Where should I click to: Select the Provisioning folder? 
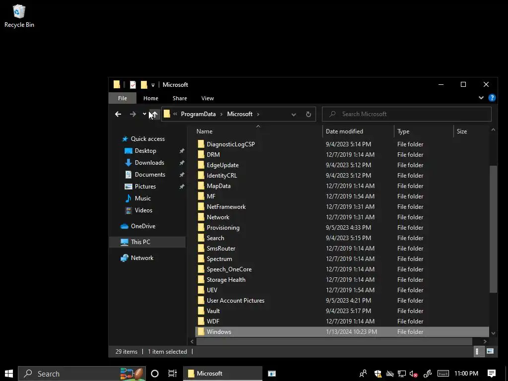click(223, 227)
